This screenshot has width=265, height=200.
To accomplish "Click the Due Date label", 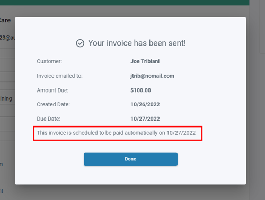I will tap(48, 119).
